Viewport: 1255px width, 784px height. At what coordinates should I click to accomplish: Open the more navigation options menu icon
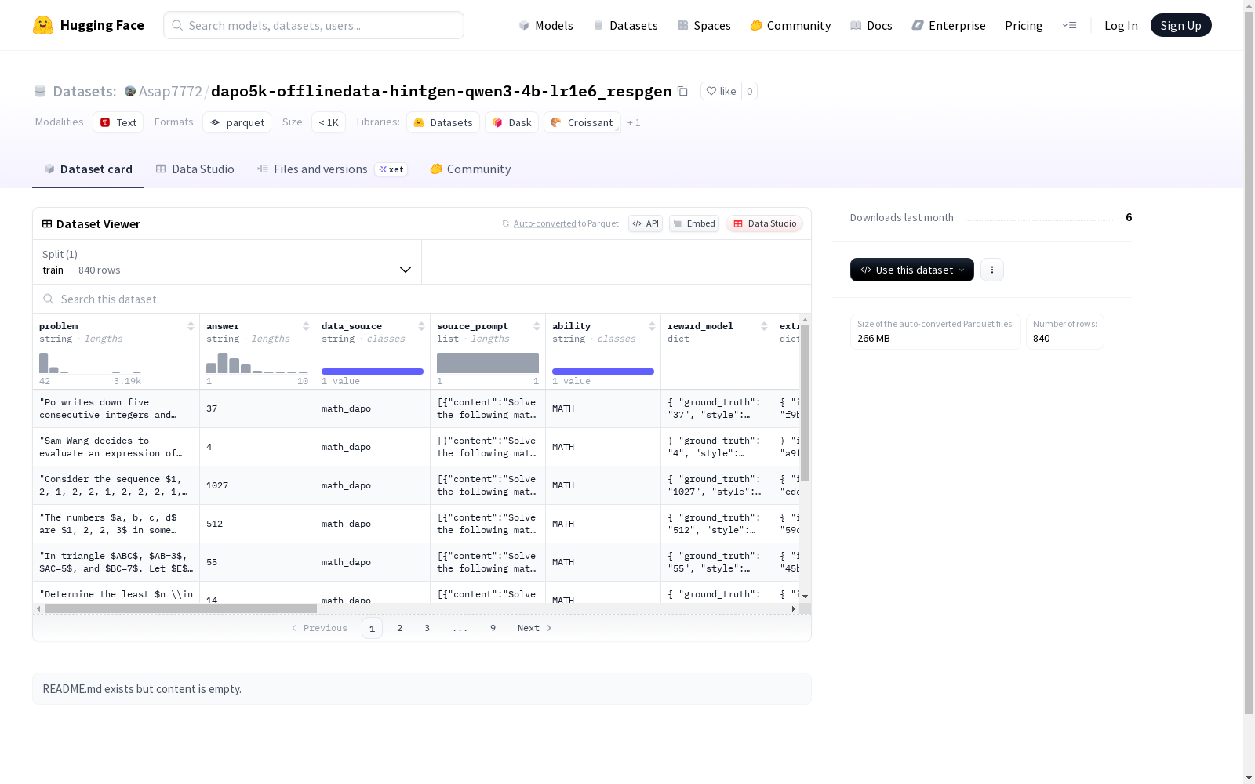pos(1069,25)
